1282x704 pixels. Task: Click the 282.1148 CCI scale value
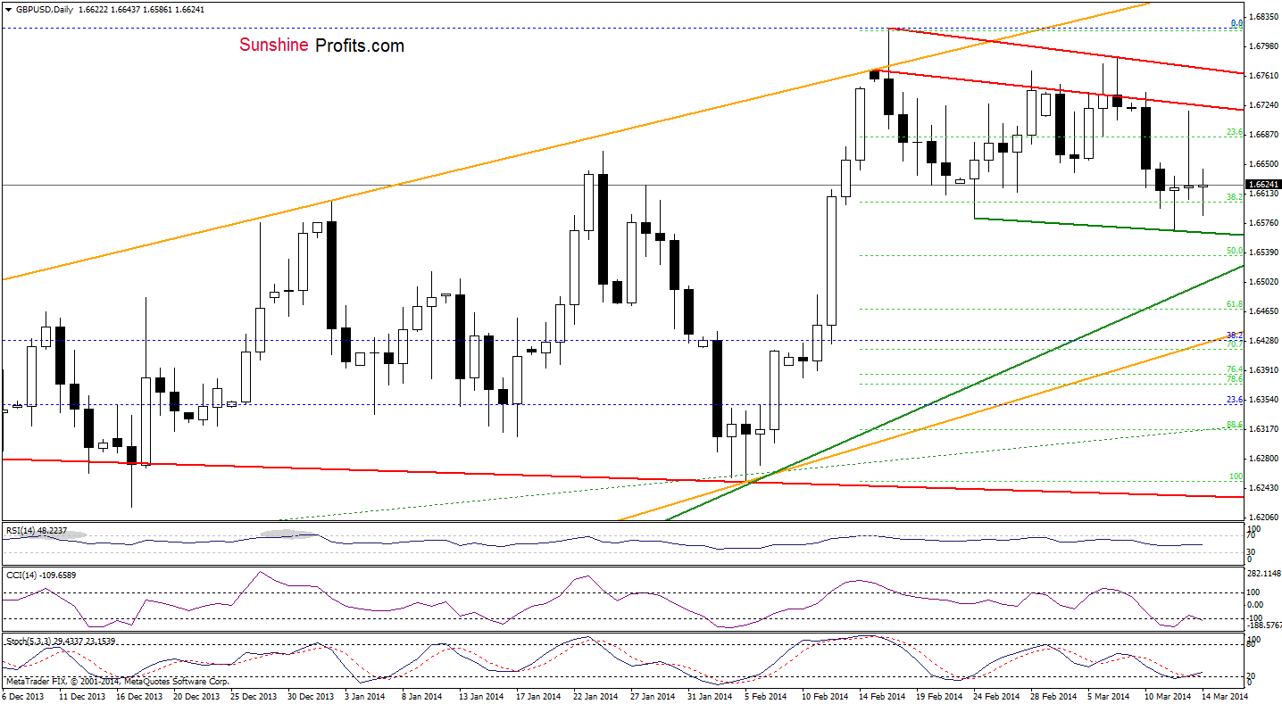coord(1266,574)
